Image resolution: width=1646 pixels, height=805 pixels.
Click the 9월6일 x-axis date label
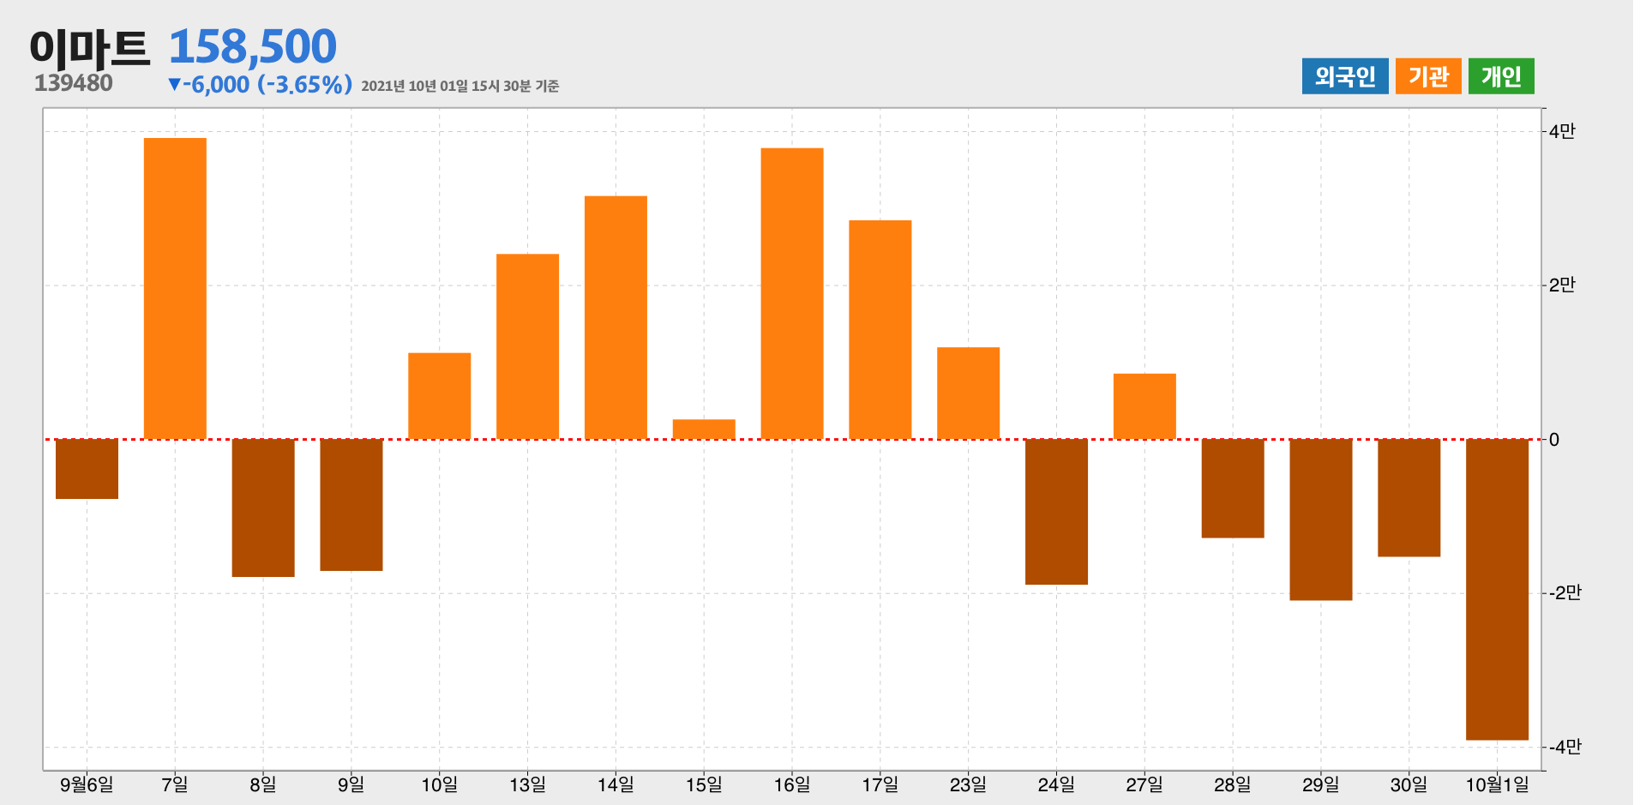click(87, 784)
